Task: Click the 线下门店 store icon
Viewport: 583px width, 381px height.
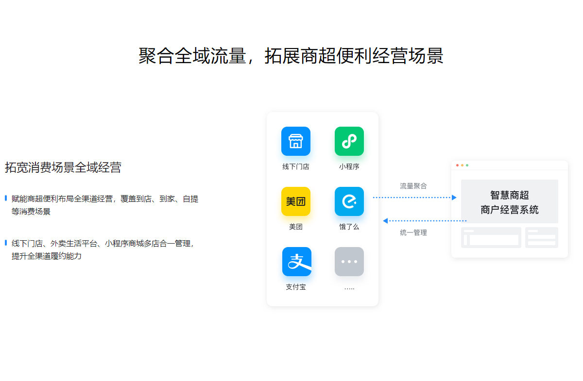Action: 295,141
